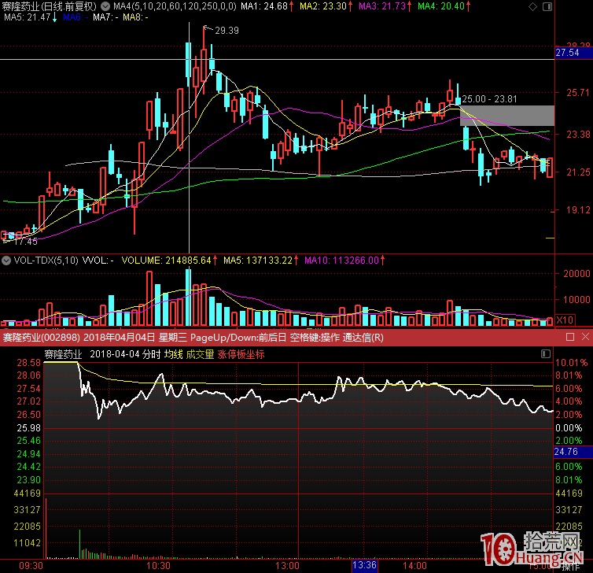Click the blue 27.54 price tag on axis
The width and height of the screenshot is (593, 573).
(568, 53)
